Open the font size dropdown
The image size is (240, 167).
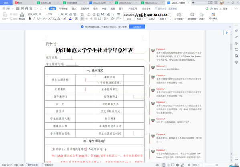coord(58,14)
